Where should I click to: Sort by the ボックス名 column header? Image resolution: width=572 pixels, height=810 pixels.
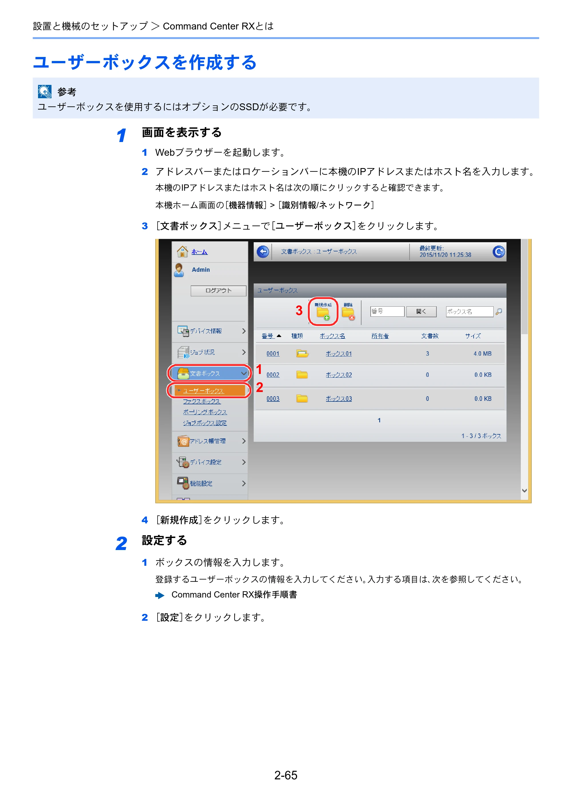click(332, 336)
